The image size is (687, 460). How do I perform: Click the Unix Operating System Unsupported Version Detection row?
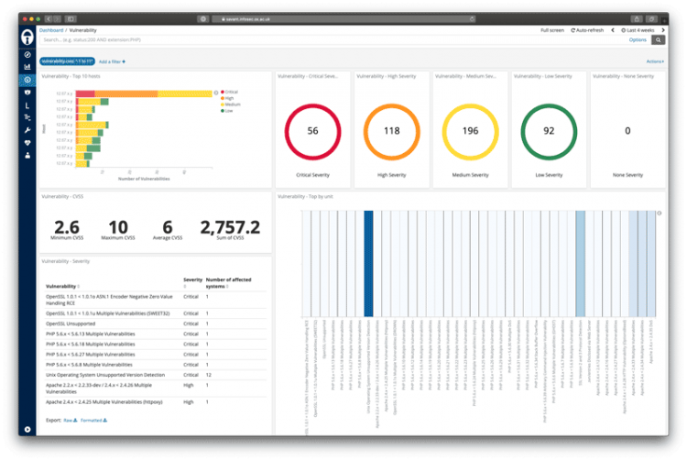[x=156, y=375]
